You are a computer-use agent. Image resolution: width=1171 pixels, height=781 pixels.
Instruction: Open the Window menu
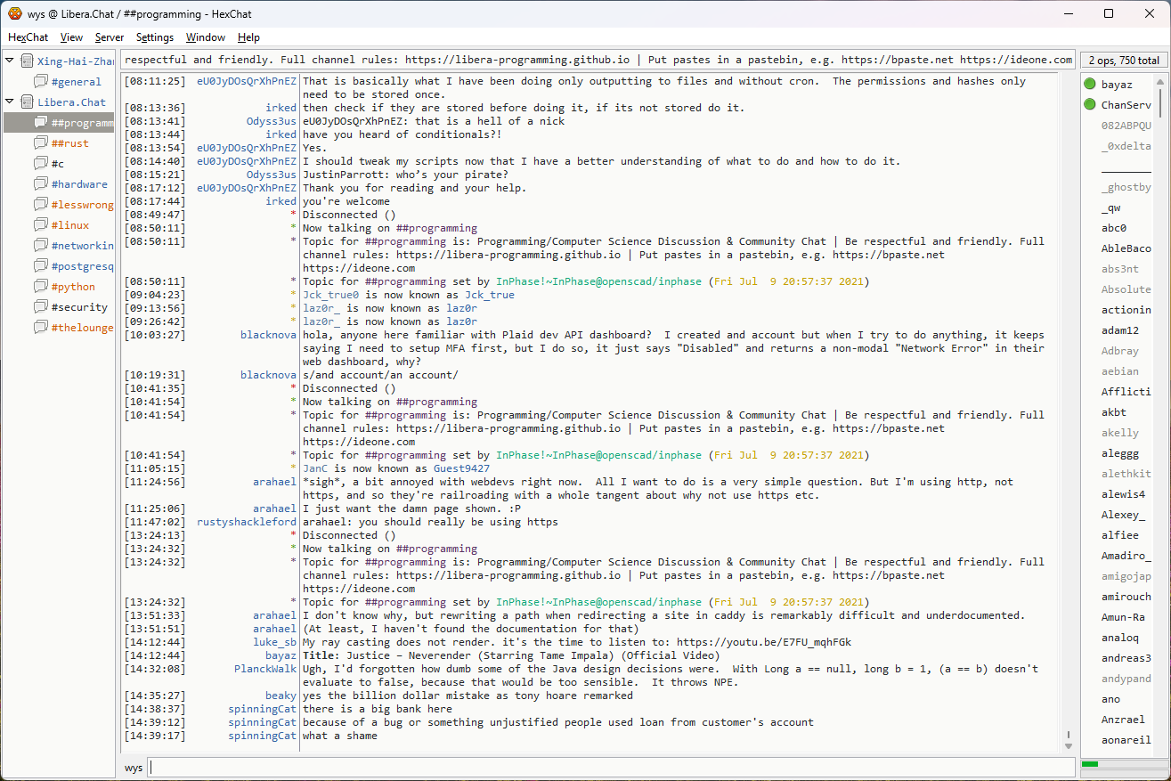205,37
